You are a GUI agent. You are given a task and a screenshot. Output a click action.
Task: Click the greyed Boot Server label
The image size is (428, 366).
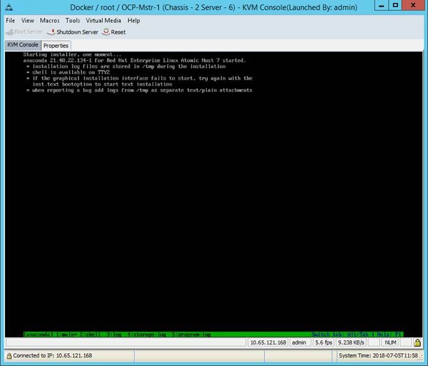pyautogui.click(x=29, y=32)
